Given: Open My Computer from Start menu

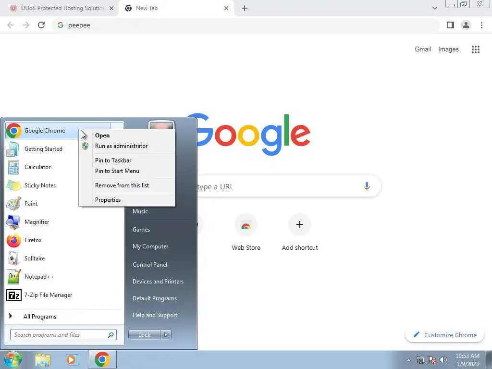Looking at the screenshot, I should pos(150,246).
